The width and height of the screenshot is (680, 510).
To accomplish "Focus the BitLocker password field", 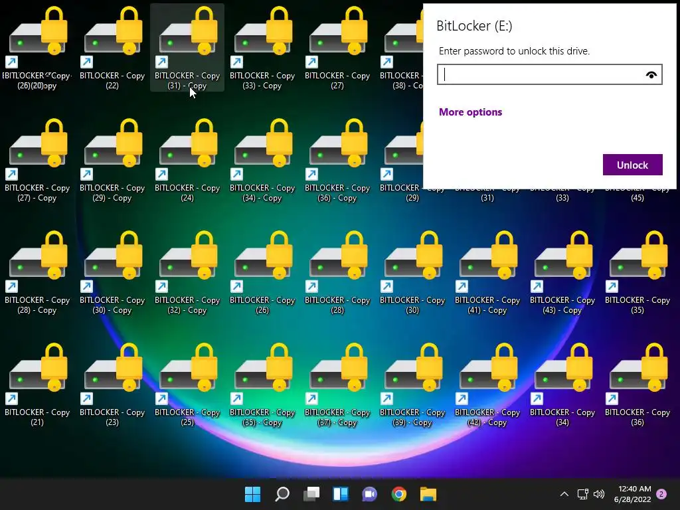I will [549, 74].
